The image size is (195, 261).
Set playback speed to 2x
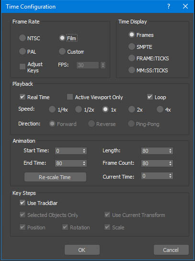click(x=132, y=110)
